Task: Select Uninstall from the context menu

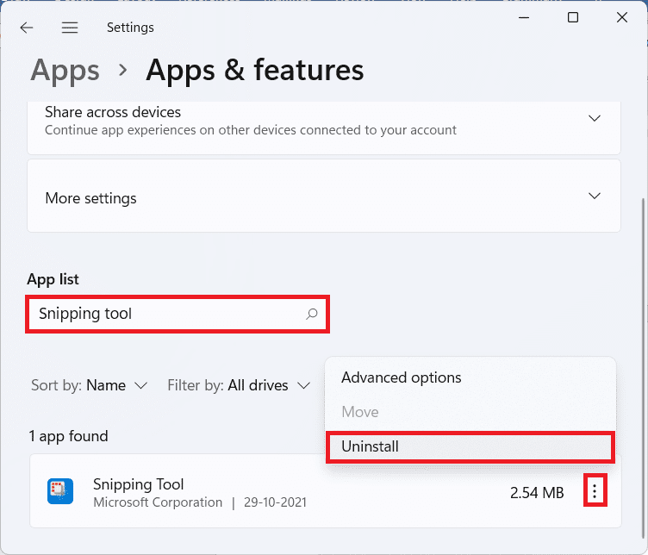Action: point(470,446)
